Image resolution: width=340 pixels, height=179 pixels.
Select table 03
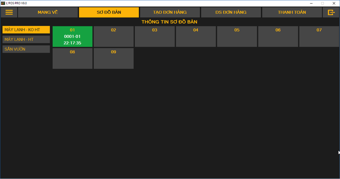(155, 36)
